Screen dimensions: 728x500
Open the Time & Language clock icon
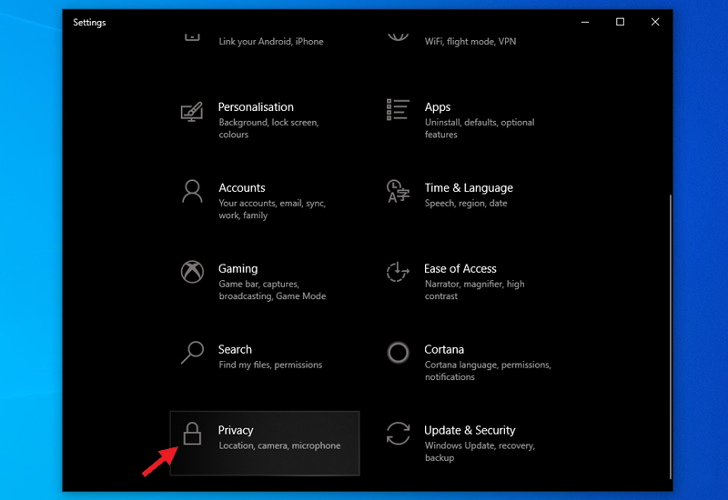(x=398, y=192)
